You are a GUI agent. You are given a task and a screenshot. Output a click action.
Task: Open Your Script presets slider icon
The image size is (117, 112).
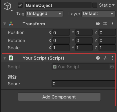105,58
